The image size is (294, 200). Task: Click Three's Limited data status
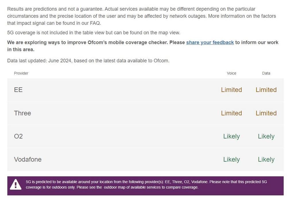(266, 113)
